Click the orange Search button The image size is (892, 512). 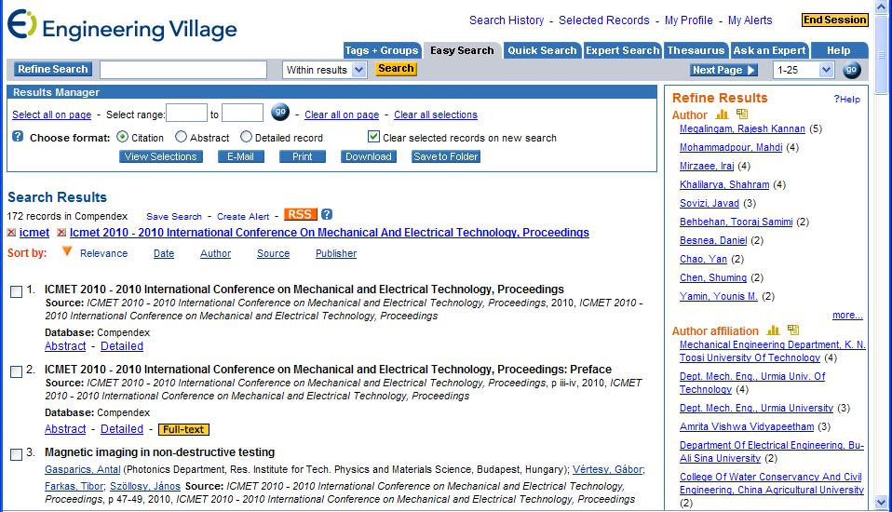[396, 68]
